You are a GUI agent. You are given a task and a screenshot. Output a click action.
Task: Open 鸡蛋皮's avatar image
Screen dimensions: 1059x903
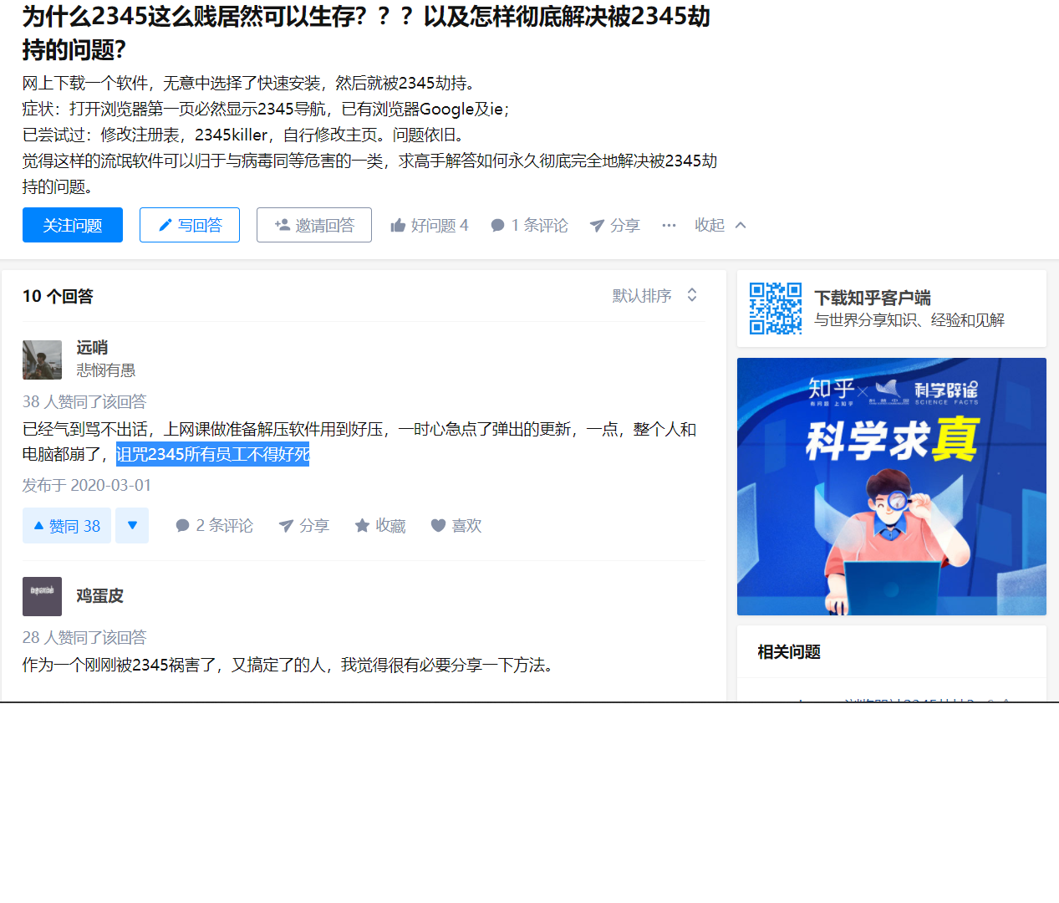(42, 596)
